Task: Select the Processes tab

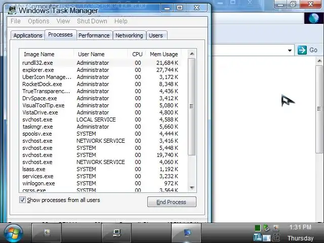Action: point(60,34)
